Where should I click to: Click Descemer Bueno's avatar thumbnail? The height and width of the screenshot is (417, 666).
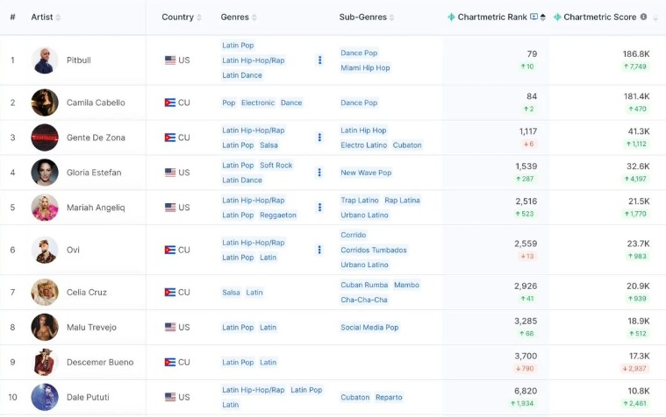[x=45, y=362]
